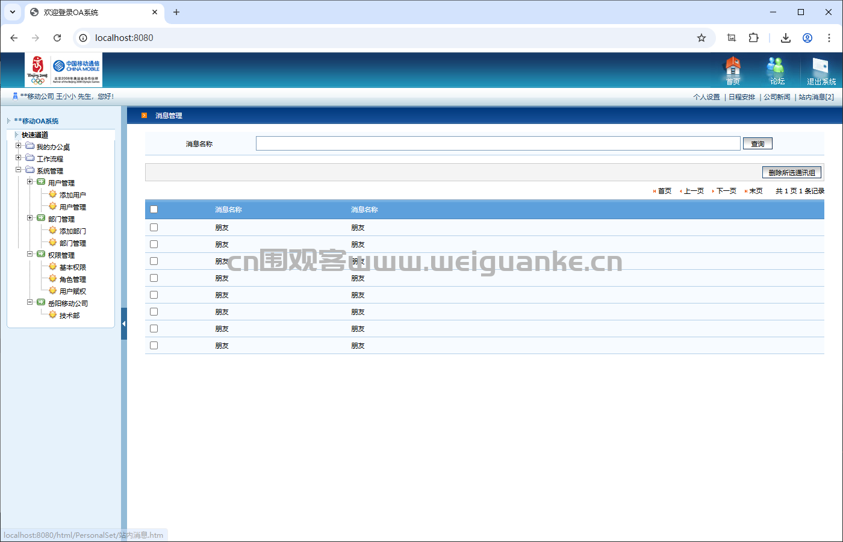Open 部门管理 leaf with the gear icon
The image size is (843, 542).
pyautogui.click(x=73, y=243)
